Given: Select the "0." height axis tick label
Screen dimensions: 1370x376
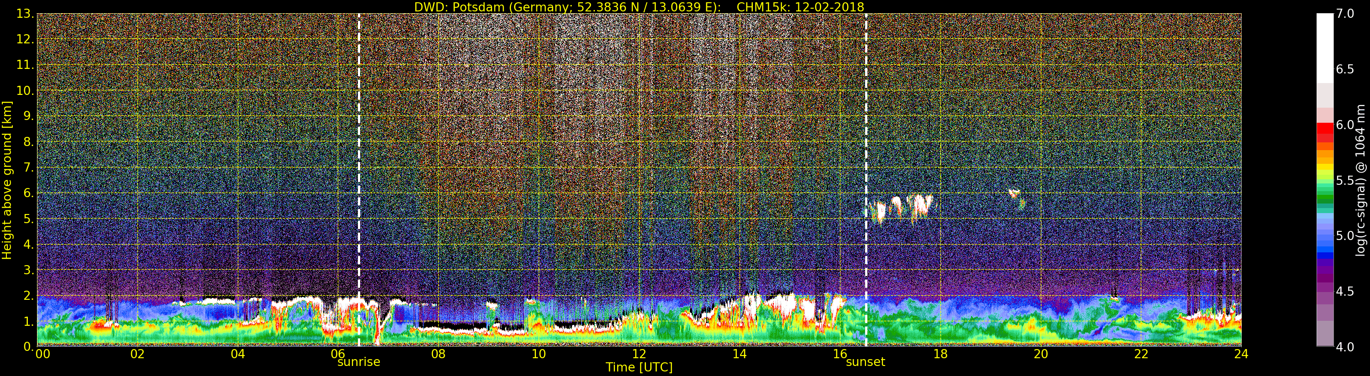Looking at the screenshot, I should [28, 346].
